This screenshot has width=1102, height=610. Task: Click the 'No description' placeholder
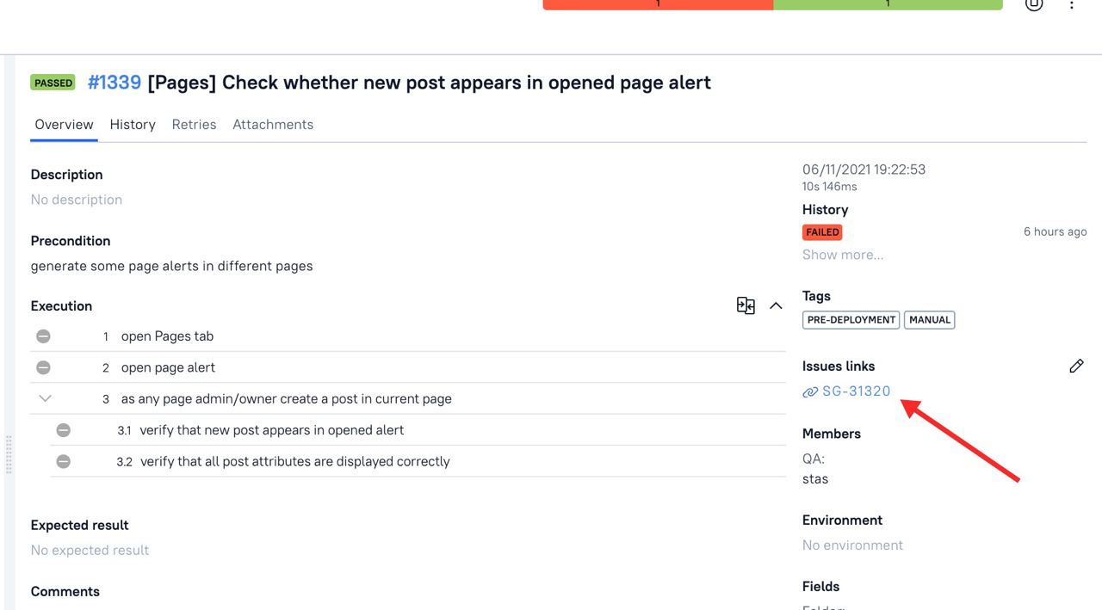tap(77, 200)
